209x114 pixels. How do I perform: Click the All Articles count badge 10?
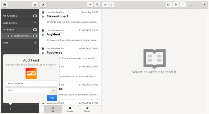[35, 16]
